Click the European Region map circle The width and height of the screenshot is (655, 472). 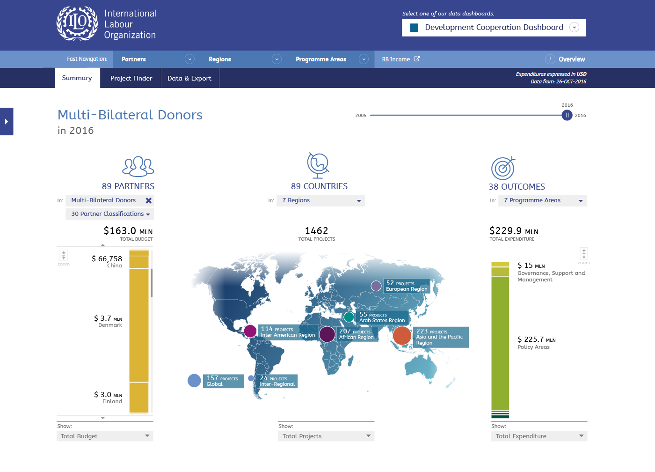coord(376,286)
